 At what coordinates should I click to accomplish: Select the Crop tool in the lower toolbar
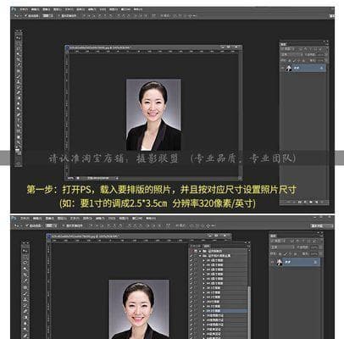click(25, 275)
